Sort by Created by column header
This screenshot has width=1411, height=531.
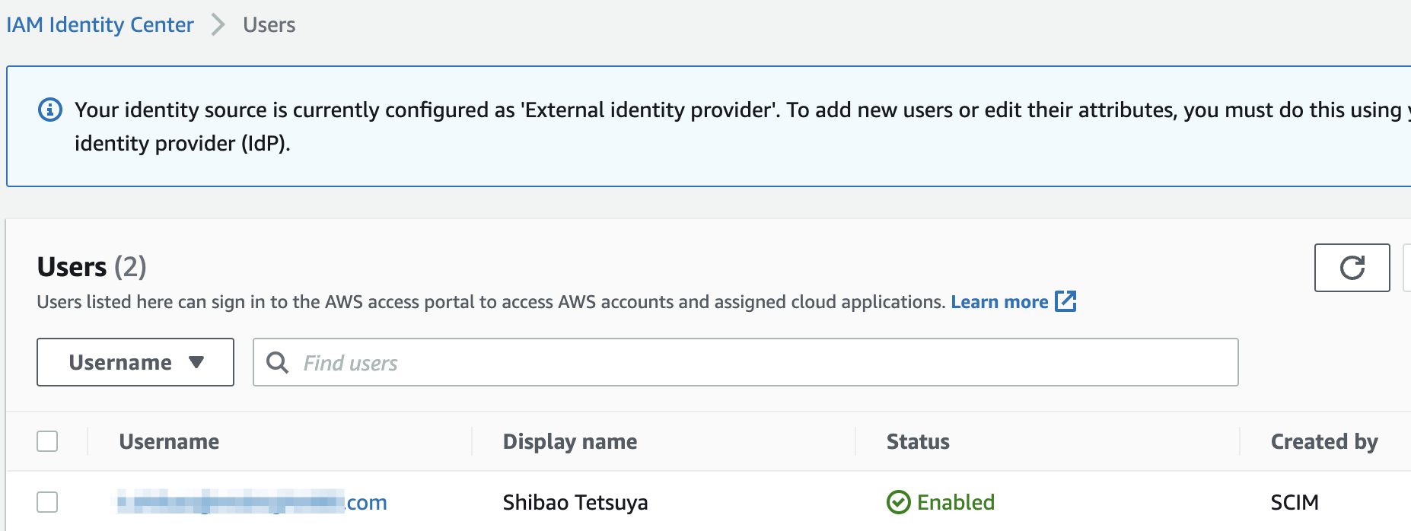click(x=1324, y=442)
